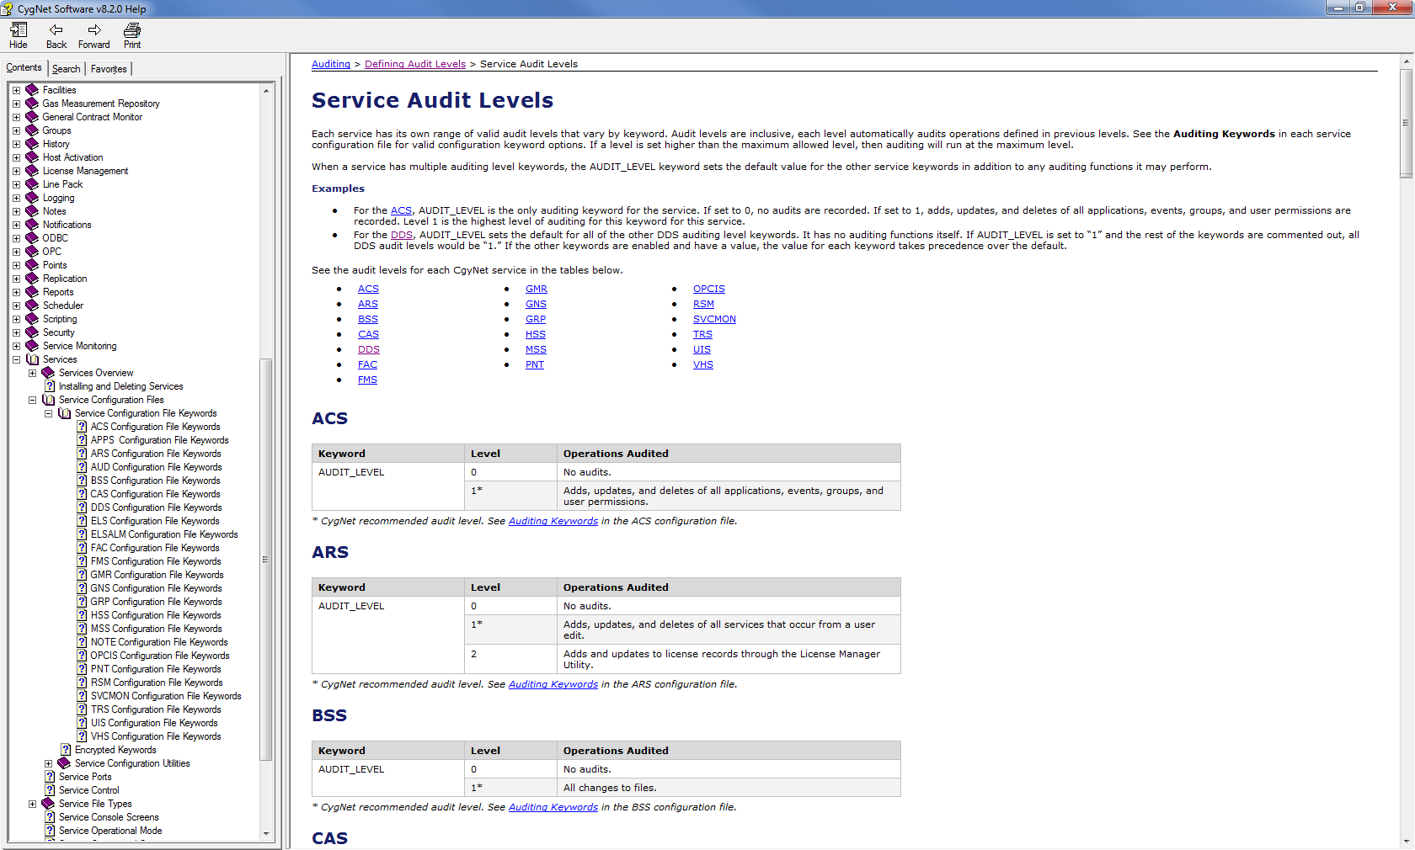Click page icon for Installing and Deleting Services
This screenshot has width=1415, height=850.
pyautogui.click(x=50, y=386)
